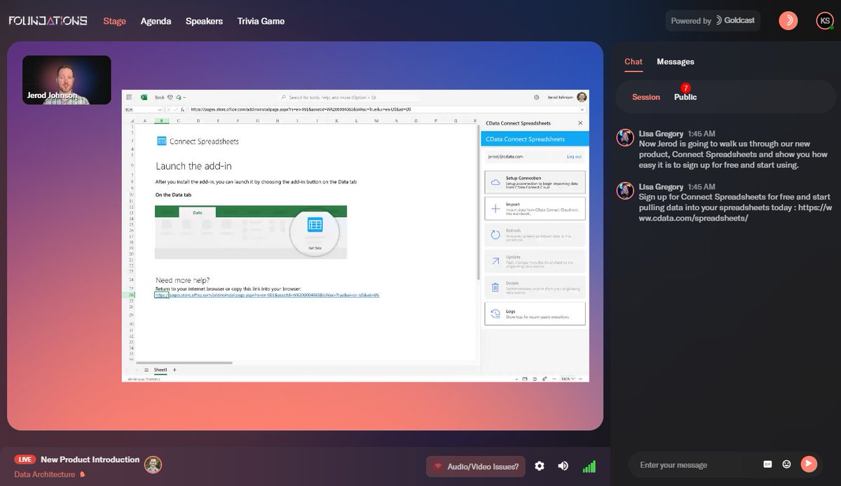Open the all-sheets list icon

coord(146,369)
